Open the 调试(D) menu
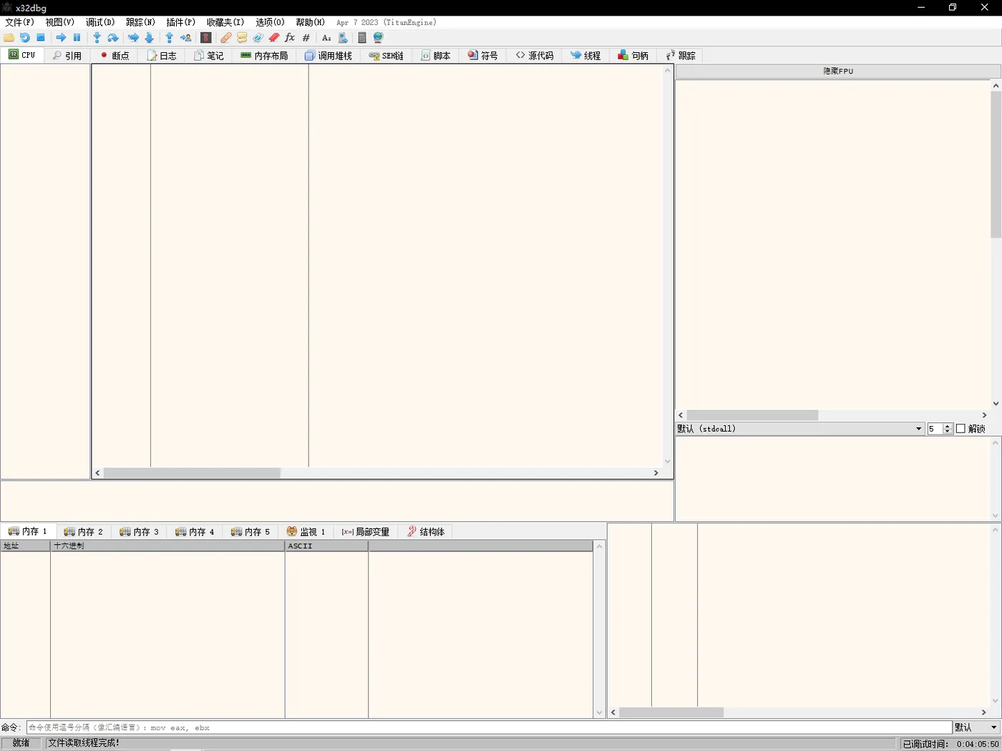1002x751 pixels. click(x=100, y=22)
